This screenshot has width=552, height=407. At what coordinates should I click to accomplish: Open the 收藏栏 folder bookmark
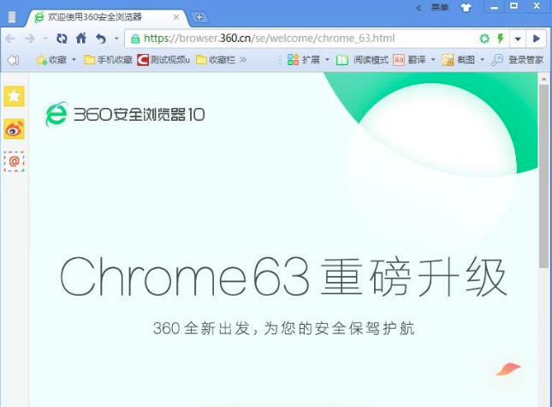point(216,60)
